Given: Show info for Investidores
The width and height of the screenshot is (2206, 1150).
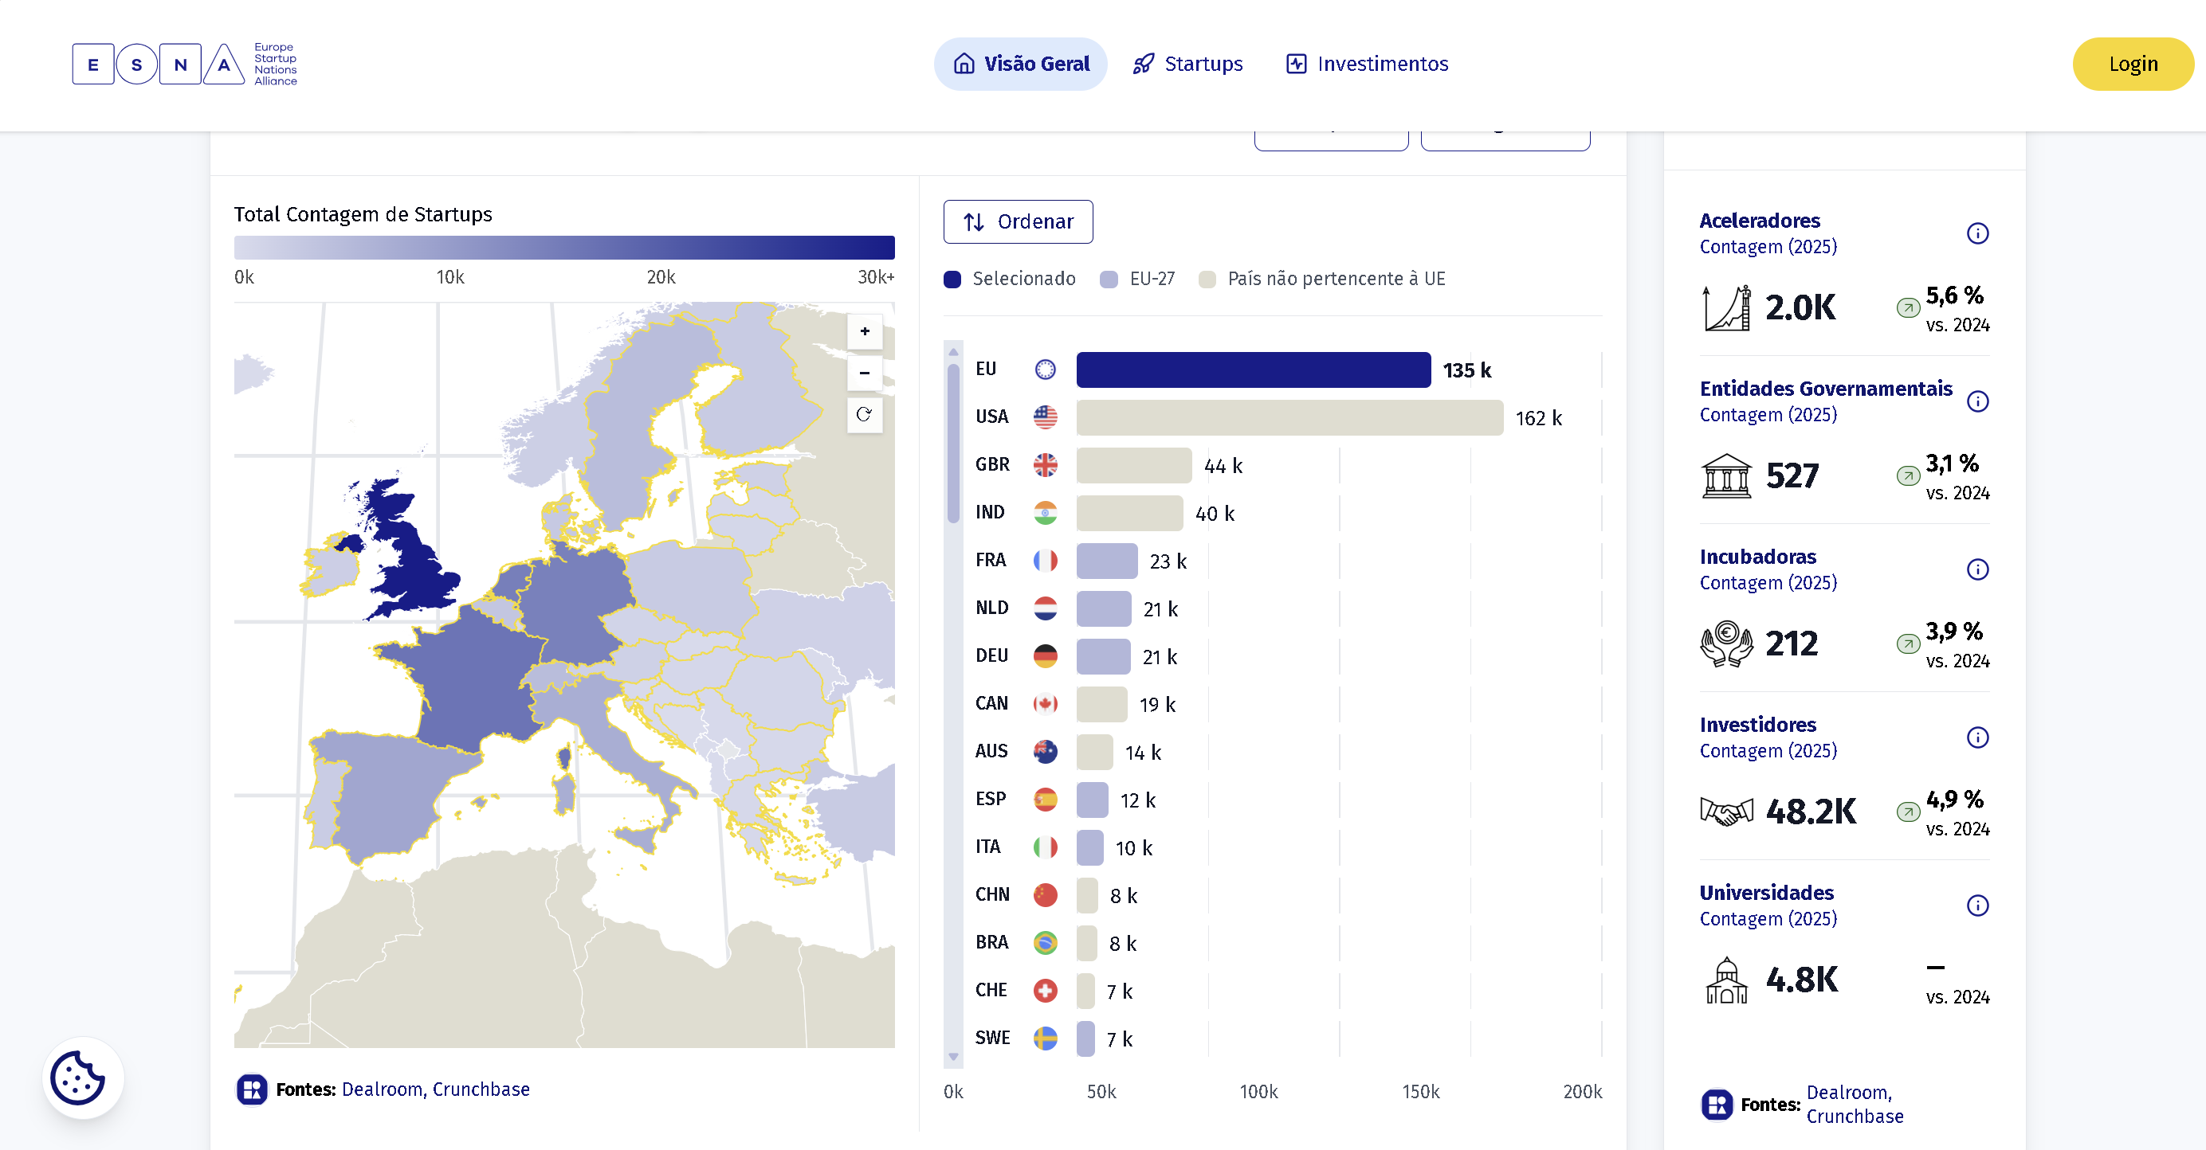Looking at the screenshot, I should pos(1976,737).
